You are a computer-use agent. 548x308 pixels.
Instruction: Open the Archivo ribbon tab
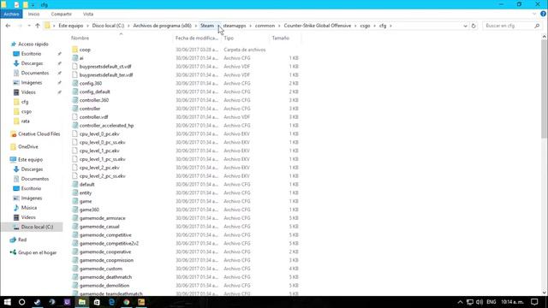(11, 14)
